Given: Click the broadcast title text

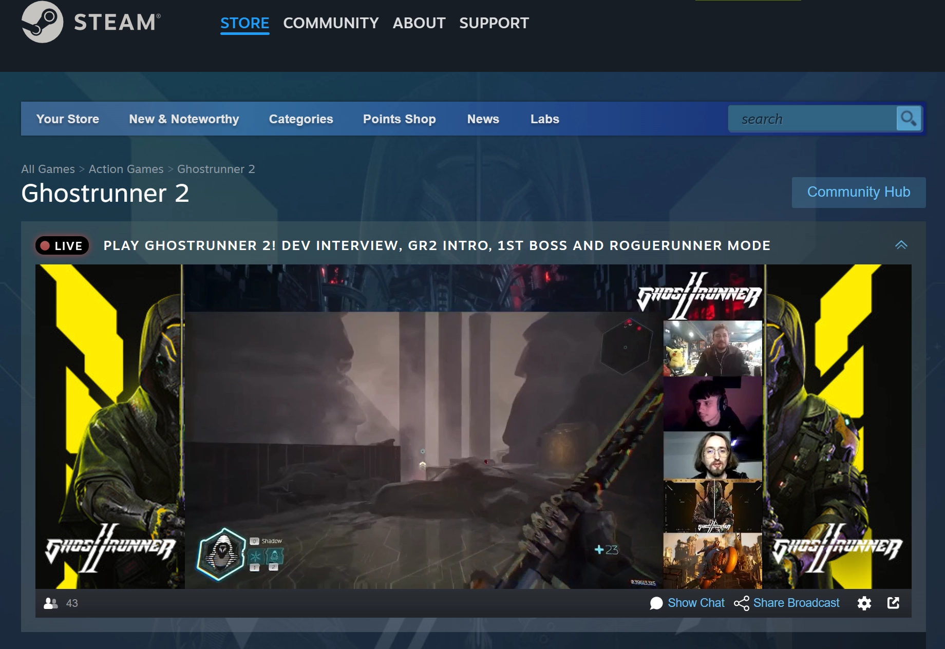Looking at the screenshot, I should click(437, 245).
